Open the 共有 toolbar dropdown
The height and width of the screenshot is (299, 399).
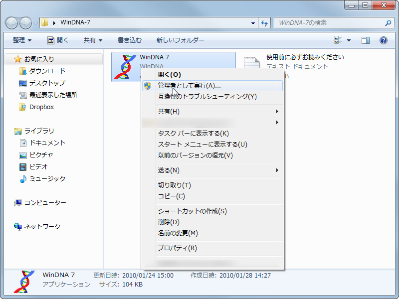(x=93, y=40)
